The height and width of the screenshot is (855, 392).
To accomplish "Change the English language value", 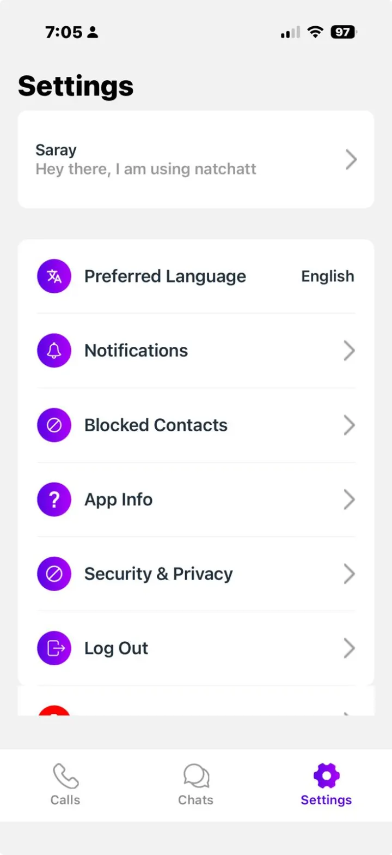I will [x=328, y=276].
